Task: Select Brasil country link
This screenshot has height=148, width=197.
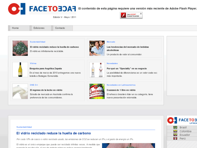Action: (x=183, y=127)
